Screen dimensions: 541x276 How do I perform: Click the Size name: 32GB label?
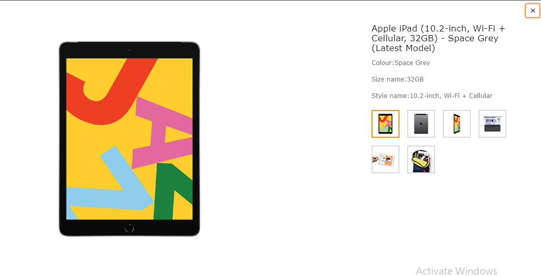397,79
